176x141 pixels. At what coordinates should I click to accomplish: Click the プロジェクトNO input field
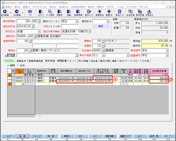tap(70, 26)
